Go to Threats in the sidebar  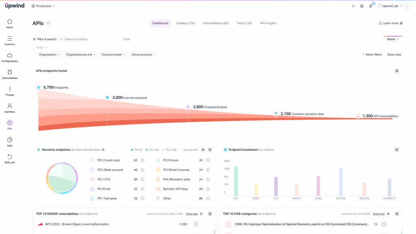(x=9, y=91)
